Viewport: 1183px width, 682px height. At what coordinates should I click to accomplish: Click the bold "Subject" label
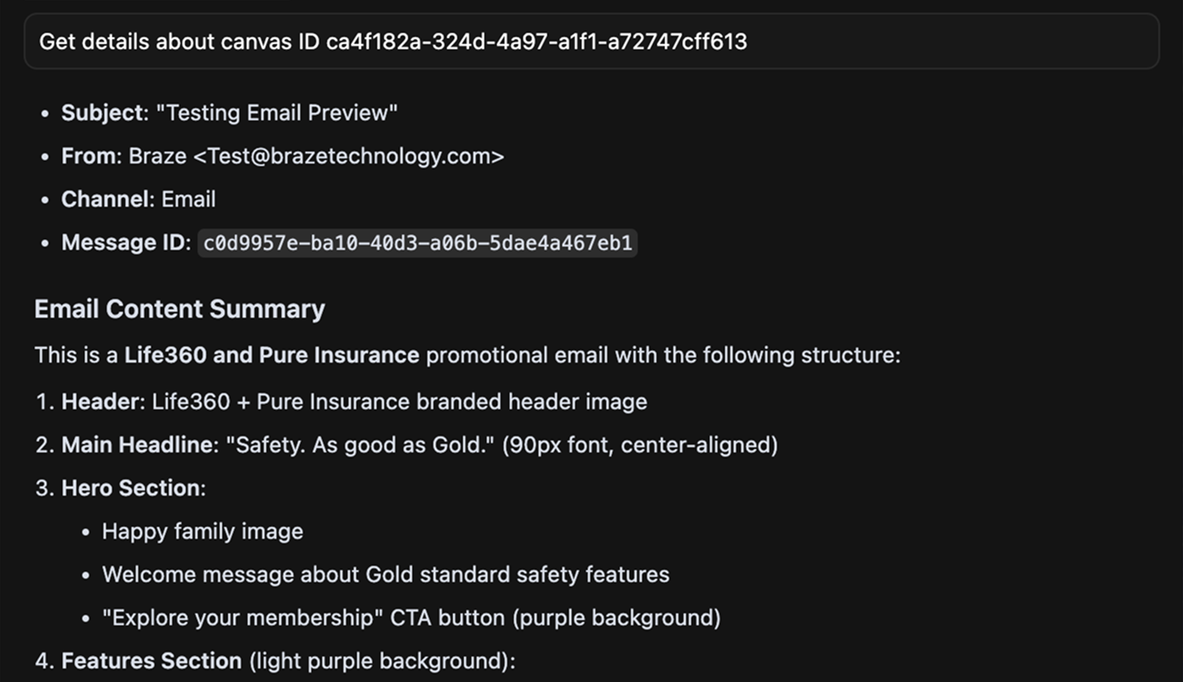pos(100,113)
